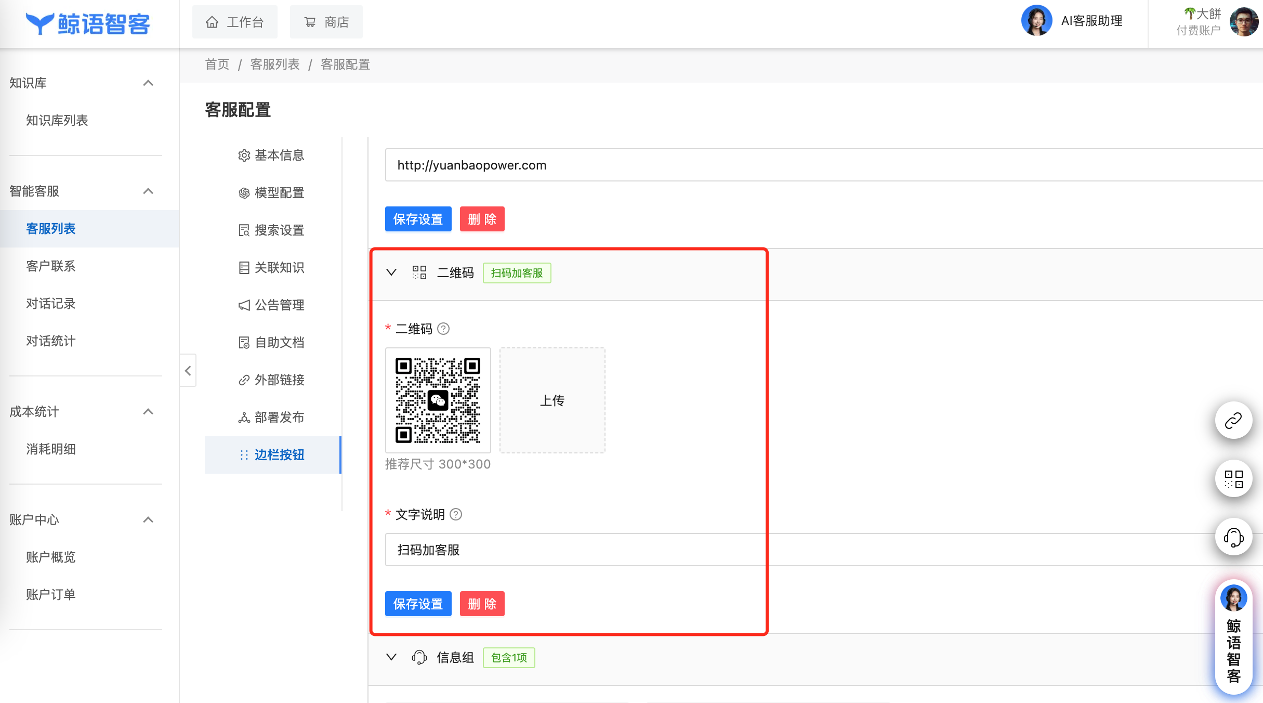Click the AI客服助理 avatar
1263x703 pixels.
(1036, 21)
